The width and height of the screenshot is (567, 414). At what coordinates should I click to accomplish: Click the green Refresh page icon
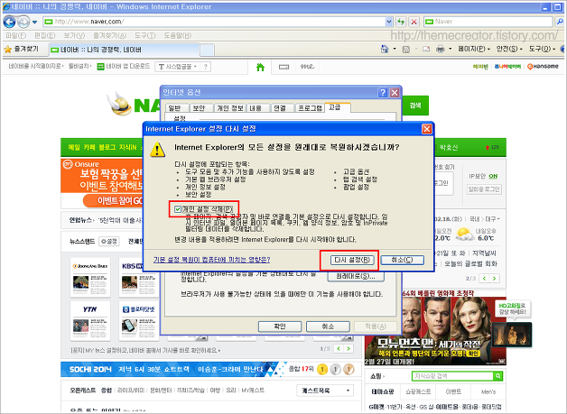pos(401,22)
